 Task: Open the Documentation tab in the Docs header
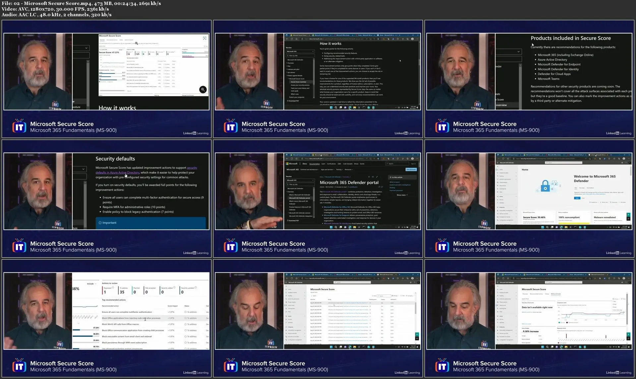click(x=315, y=164)
